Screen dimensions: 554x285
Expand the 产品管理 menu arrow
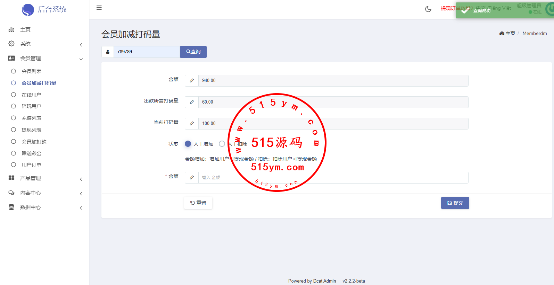pyautogui.click(x=81, y=179)
